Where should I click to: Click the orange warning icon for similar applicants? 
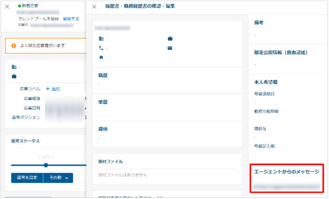coord(14,45)
